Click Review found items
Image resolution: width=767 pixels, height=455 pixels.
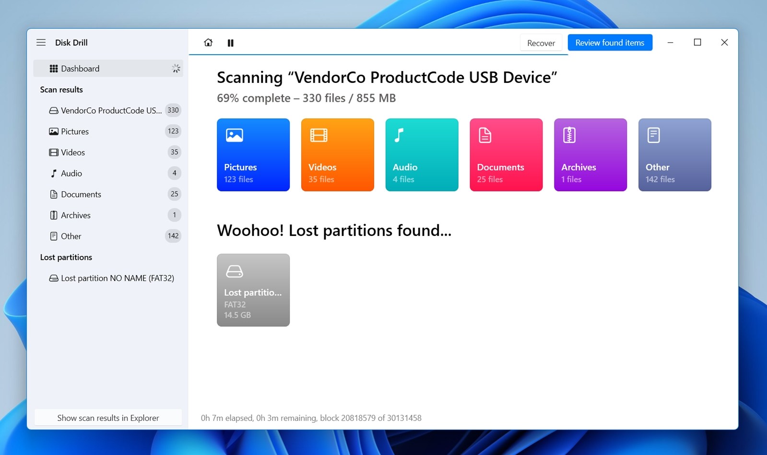click(610, 43)
